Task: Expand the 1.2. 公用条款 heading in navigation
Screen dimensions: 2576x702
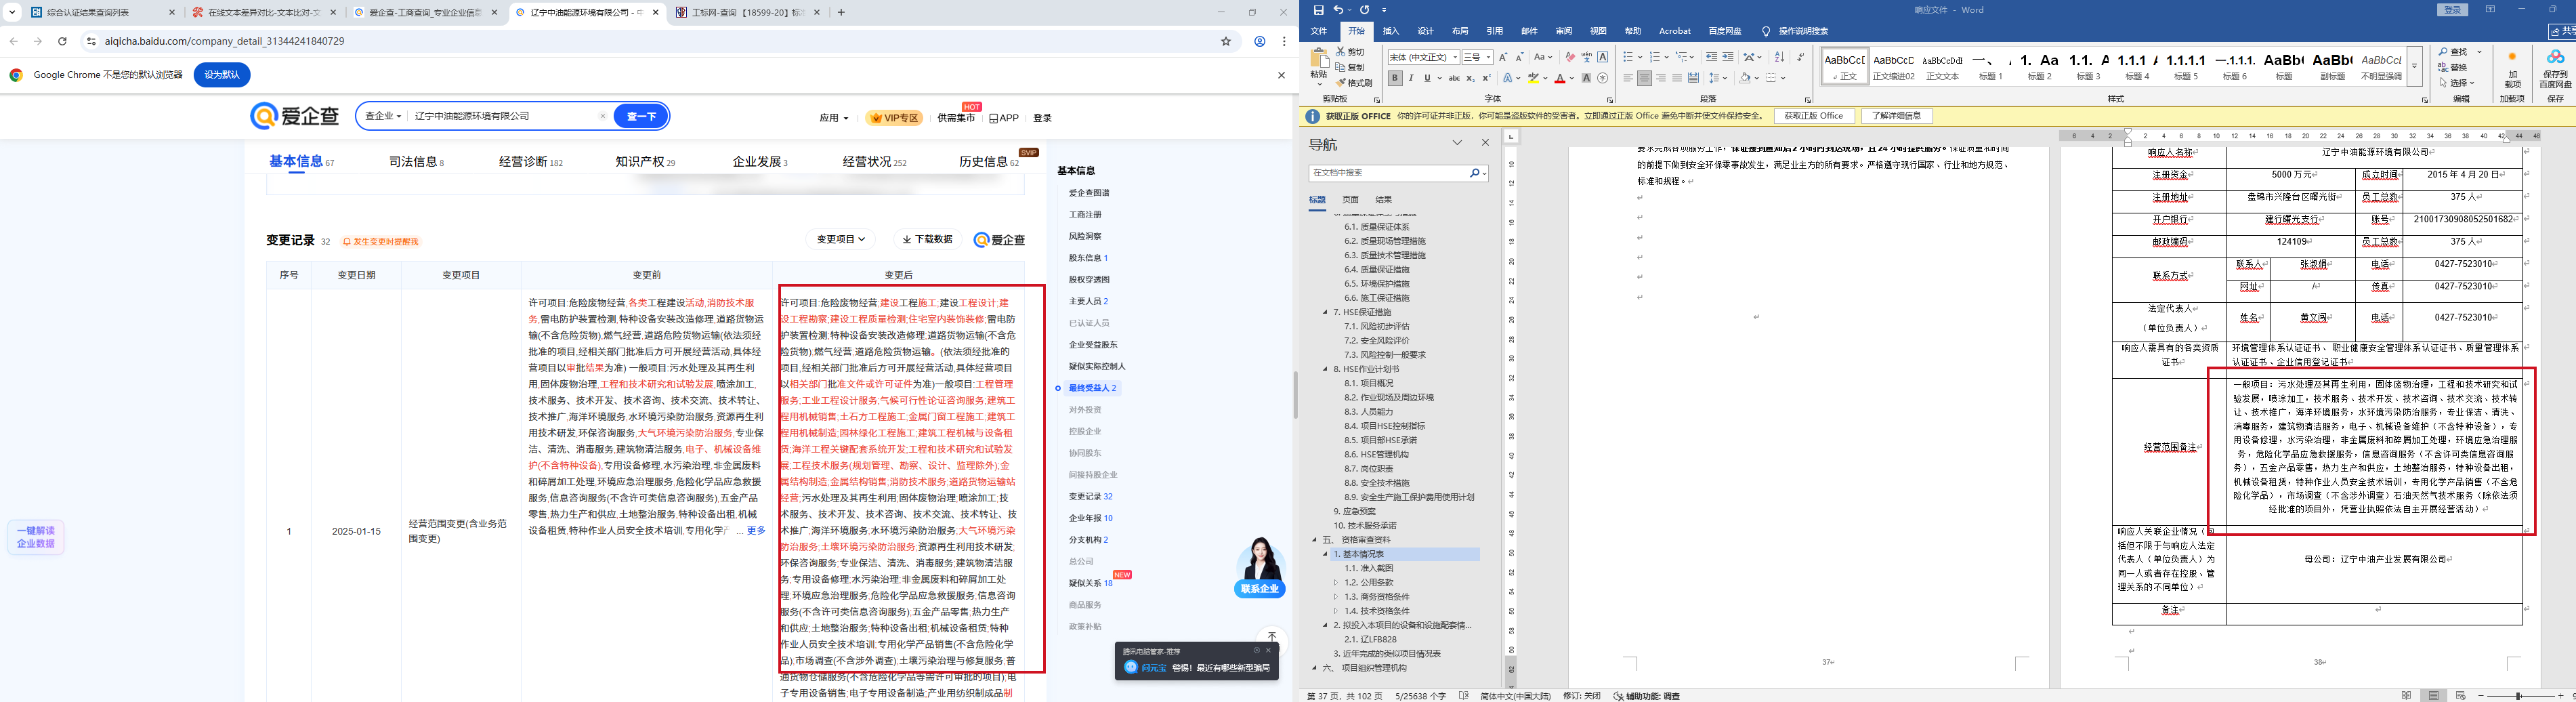Action: pyautogui.click(x=1335, y=582)
